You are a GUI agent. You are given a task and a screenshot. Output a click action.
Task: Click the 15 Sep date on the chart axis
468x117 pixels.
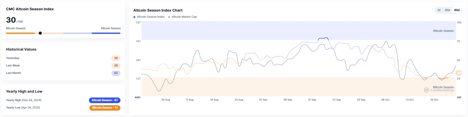(312, 100)
